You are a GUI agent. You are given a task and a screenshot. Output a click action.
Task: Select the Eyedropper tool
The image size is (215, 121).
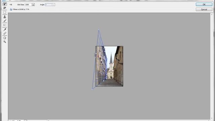[x=5, y=29]
